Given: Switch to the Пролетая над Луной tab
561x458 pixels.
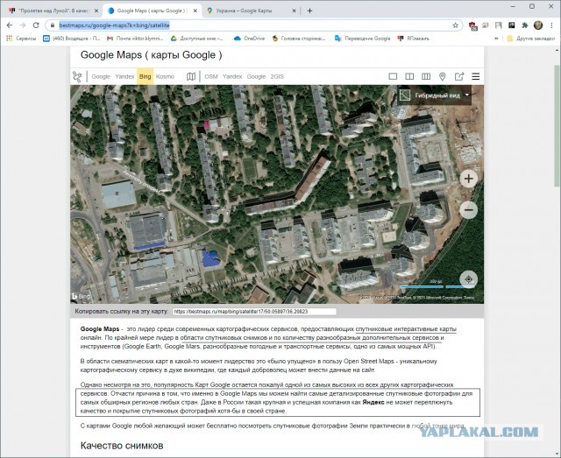Looking at the screenshot, I should click(x=53, y=11).
